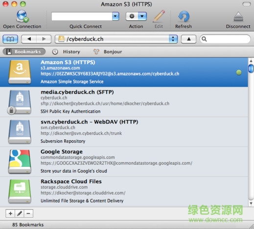254x229 pixels.
Task: Open the /cyberduck.ch path popup selector
Action: coord(173,39)
